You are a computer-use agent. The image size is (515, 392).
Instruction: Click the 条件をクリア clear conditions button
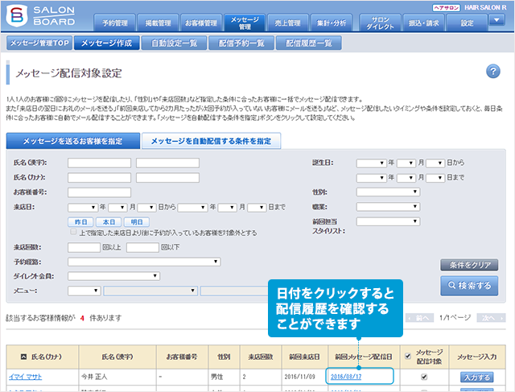469,265
